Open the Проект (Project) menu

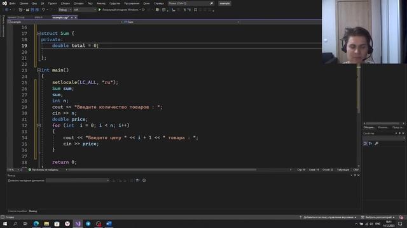52,3
